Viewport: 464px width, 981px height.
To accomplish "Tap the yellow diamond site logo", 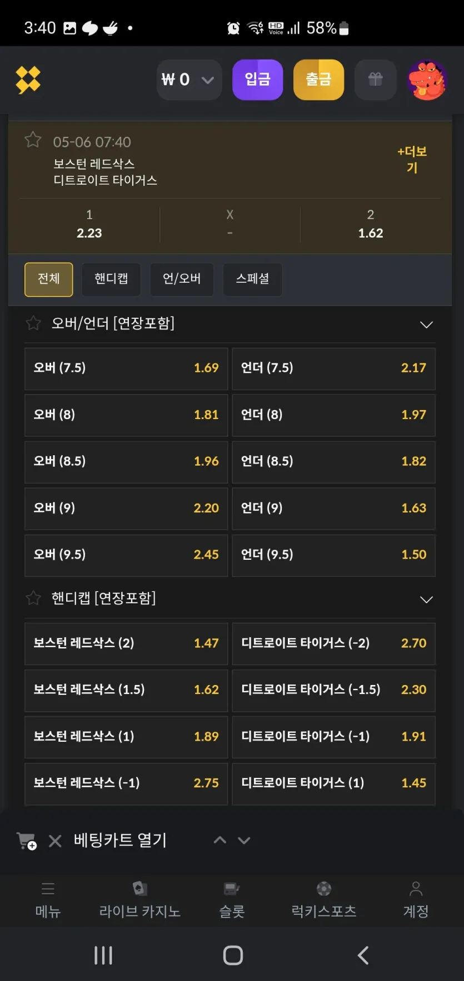I will pyautogui.click(x=28, y=80).
